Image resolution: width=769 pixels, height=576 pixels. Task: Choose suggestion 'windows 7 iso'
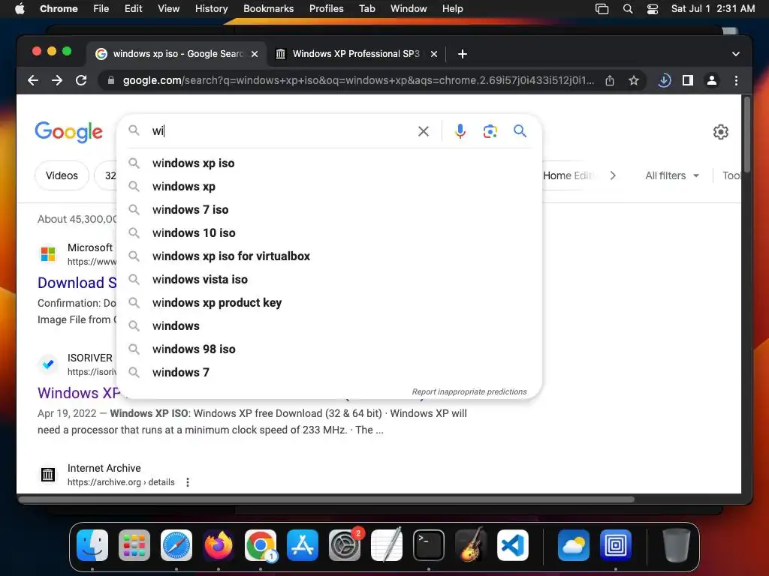click(330, 210)
